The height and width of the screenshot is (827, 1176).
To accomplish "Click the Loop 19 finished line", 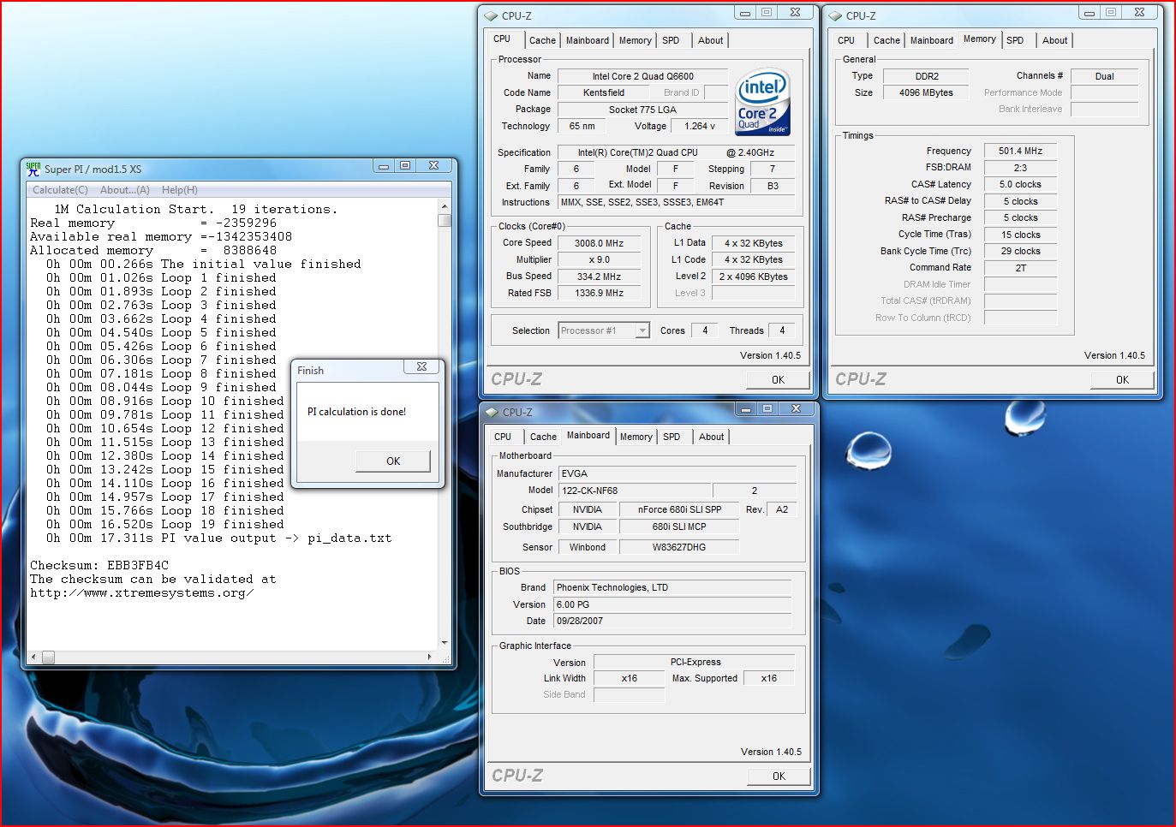I will tap(164, 524).
